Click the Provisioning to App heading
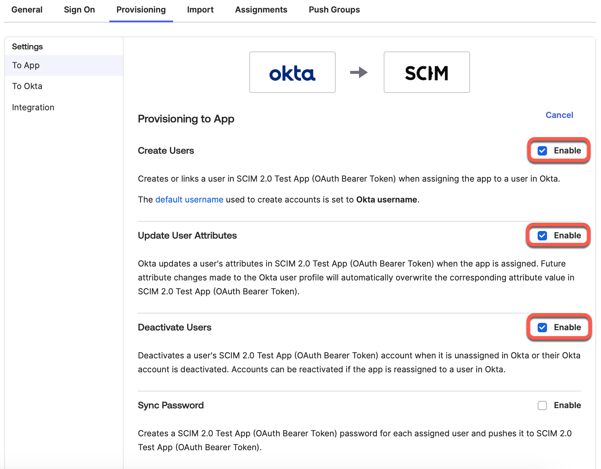 [x=186, y=119]
